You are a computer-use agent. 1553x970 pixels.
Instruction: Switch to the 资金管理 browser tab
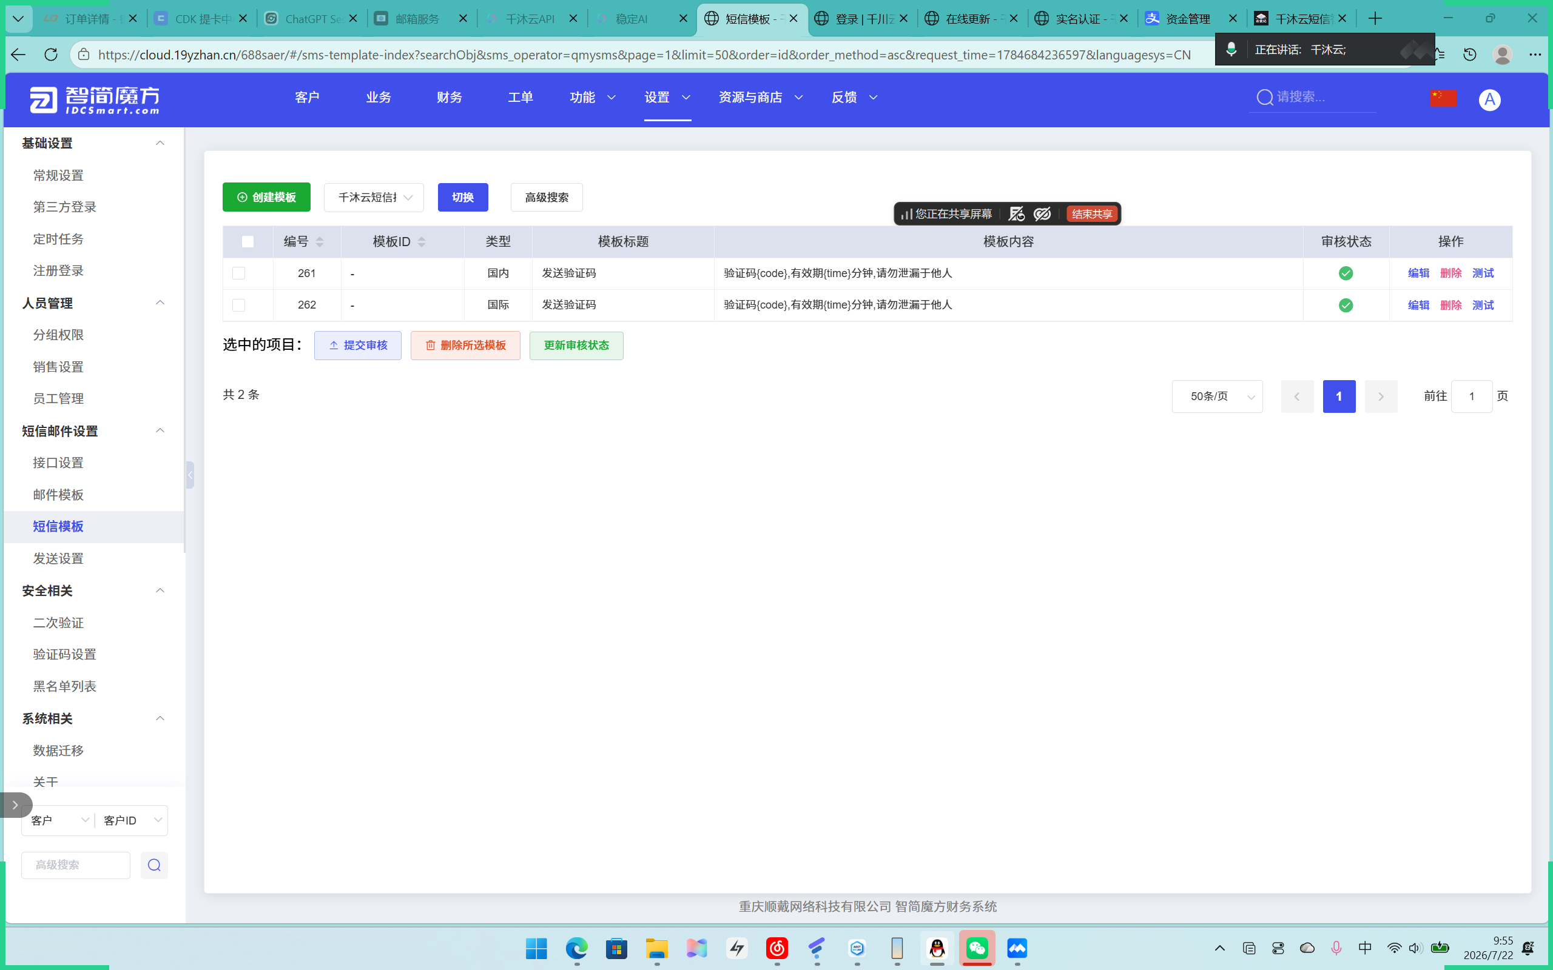(x=1187, y=19)
